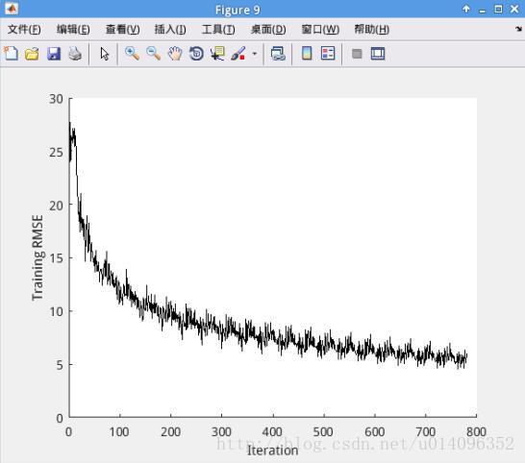Select the Edit Plot arrow tool
This screenshot has height=463, width=525.
[x=105, y=54]
